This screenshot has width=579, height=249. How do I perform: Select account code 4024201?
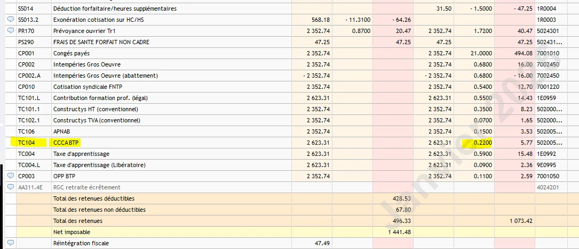coord(548,187)
